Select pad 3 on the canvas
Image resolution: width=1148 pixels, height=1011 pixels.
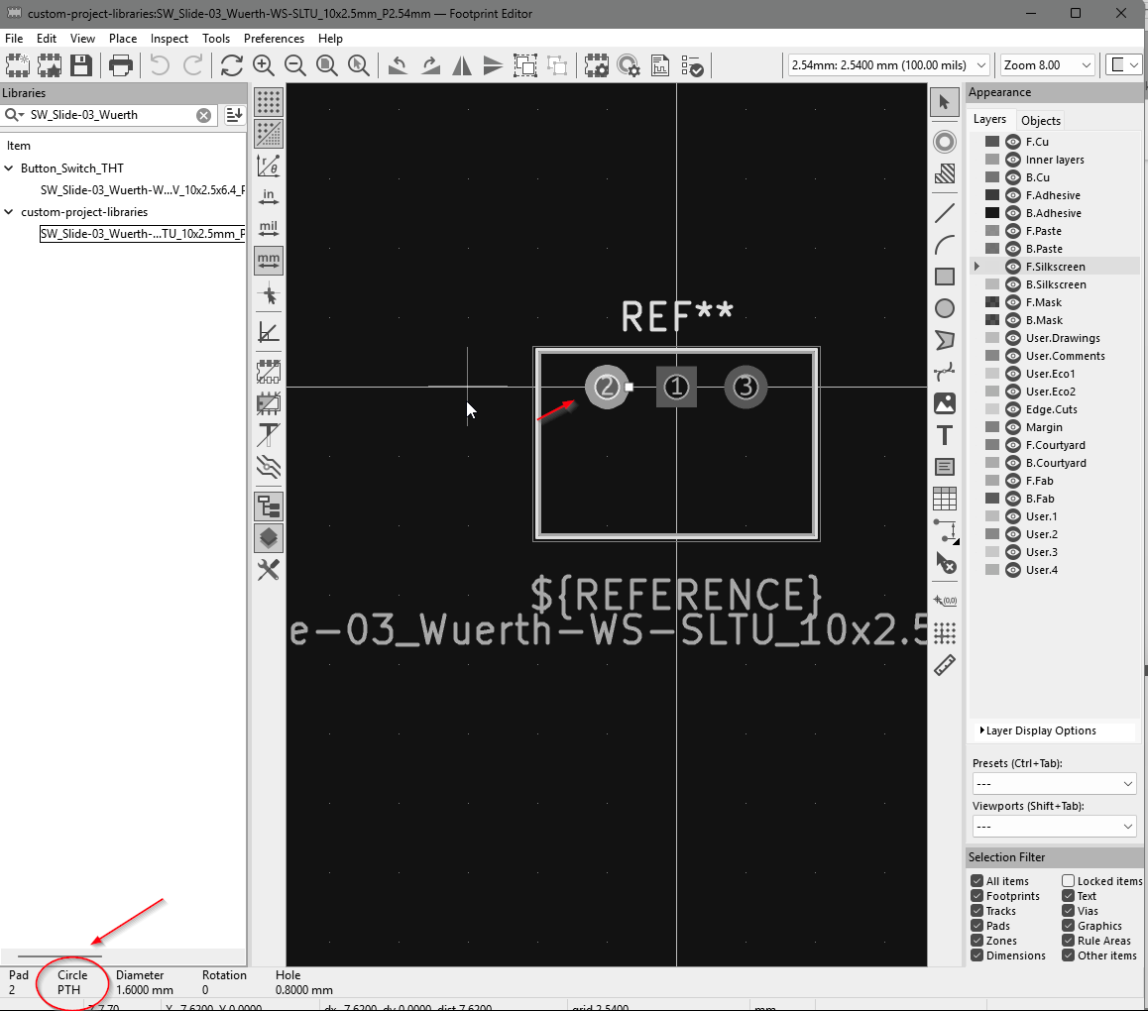[x=746, y=387]
